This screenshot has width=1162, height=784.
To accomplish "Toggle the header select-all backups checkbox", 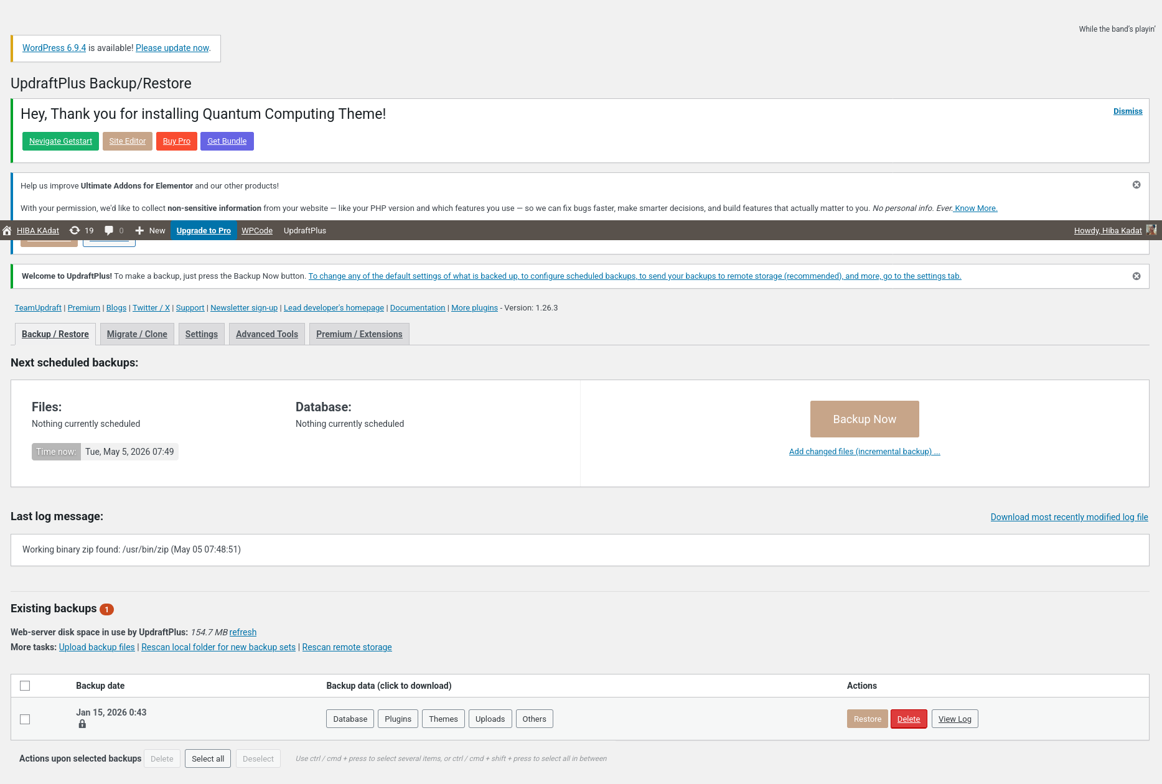I will [25, 686].
